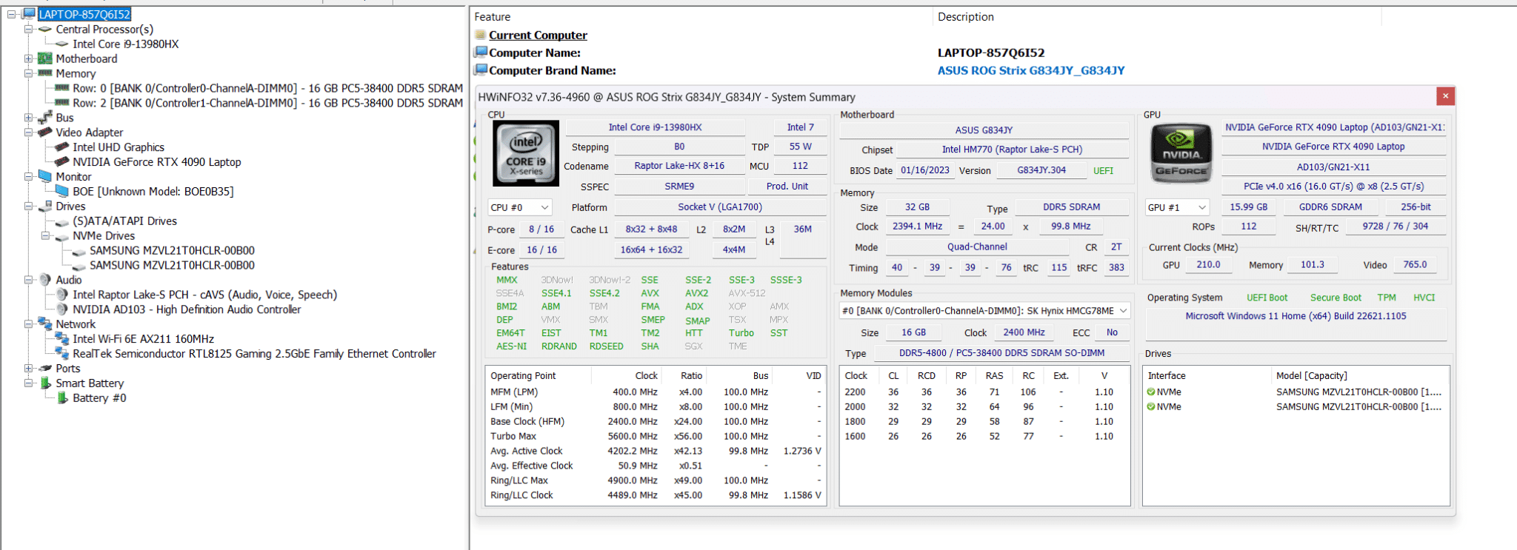Click the Video Adapter category icon
Image resolution: width=1517 pixels, height=550 pixels.
(45, 133)
